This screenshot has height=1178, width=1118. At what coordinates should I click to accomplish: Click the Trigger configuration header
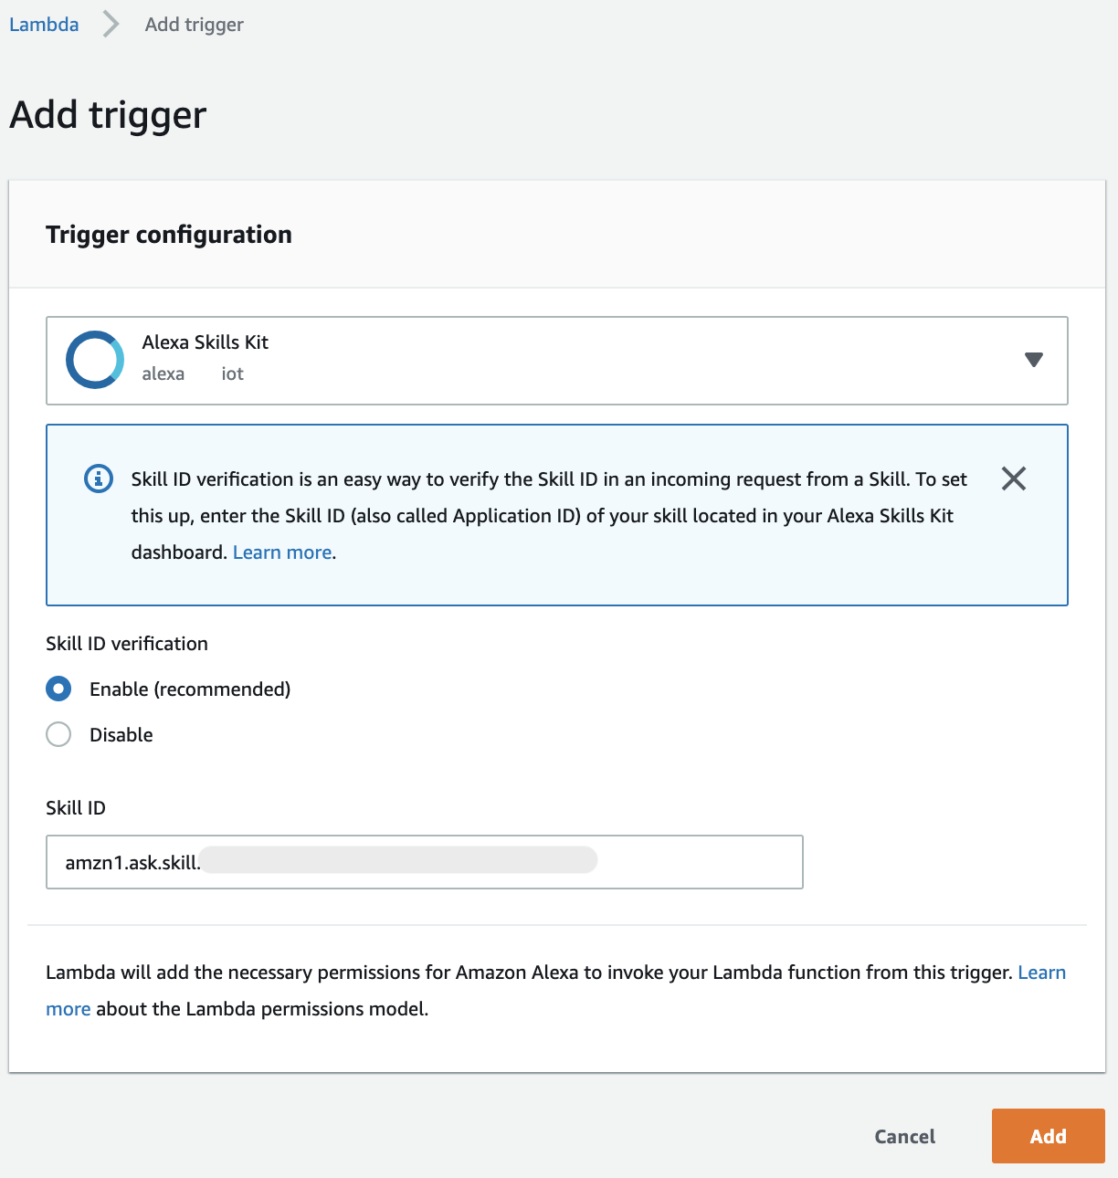pyautogui.click(x=169, y=235)
